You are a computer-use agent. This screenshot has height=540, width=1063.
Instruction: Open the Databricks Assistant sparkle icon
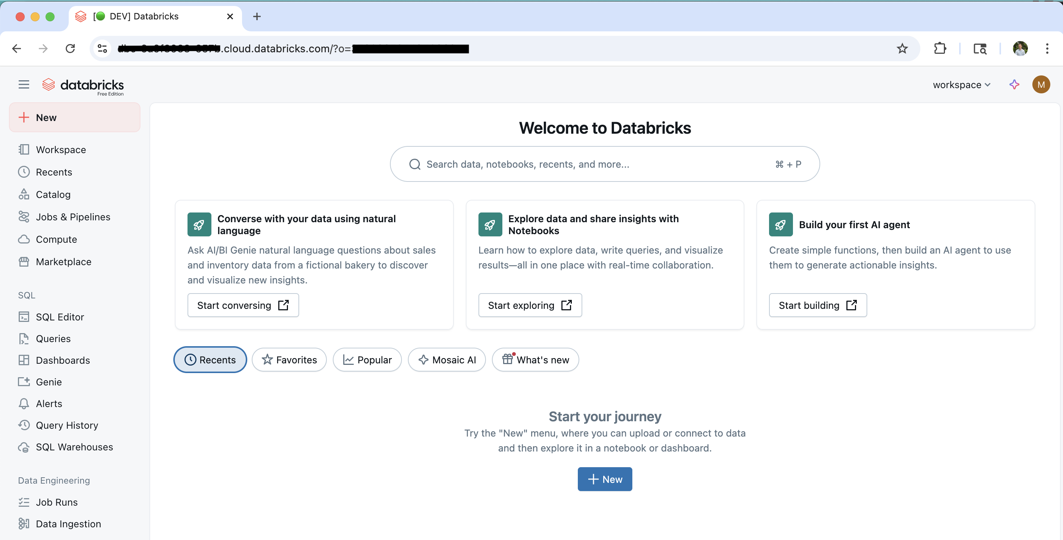[1014, 84]
